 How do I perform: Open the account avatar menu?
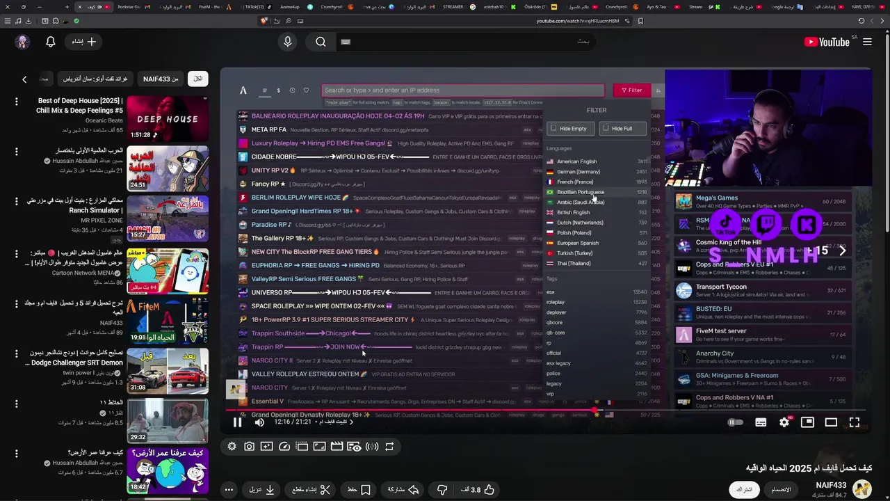tap(22, 42)
